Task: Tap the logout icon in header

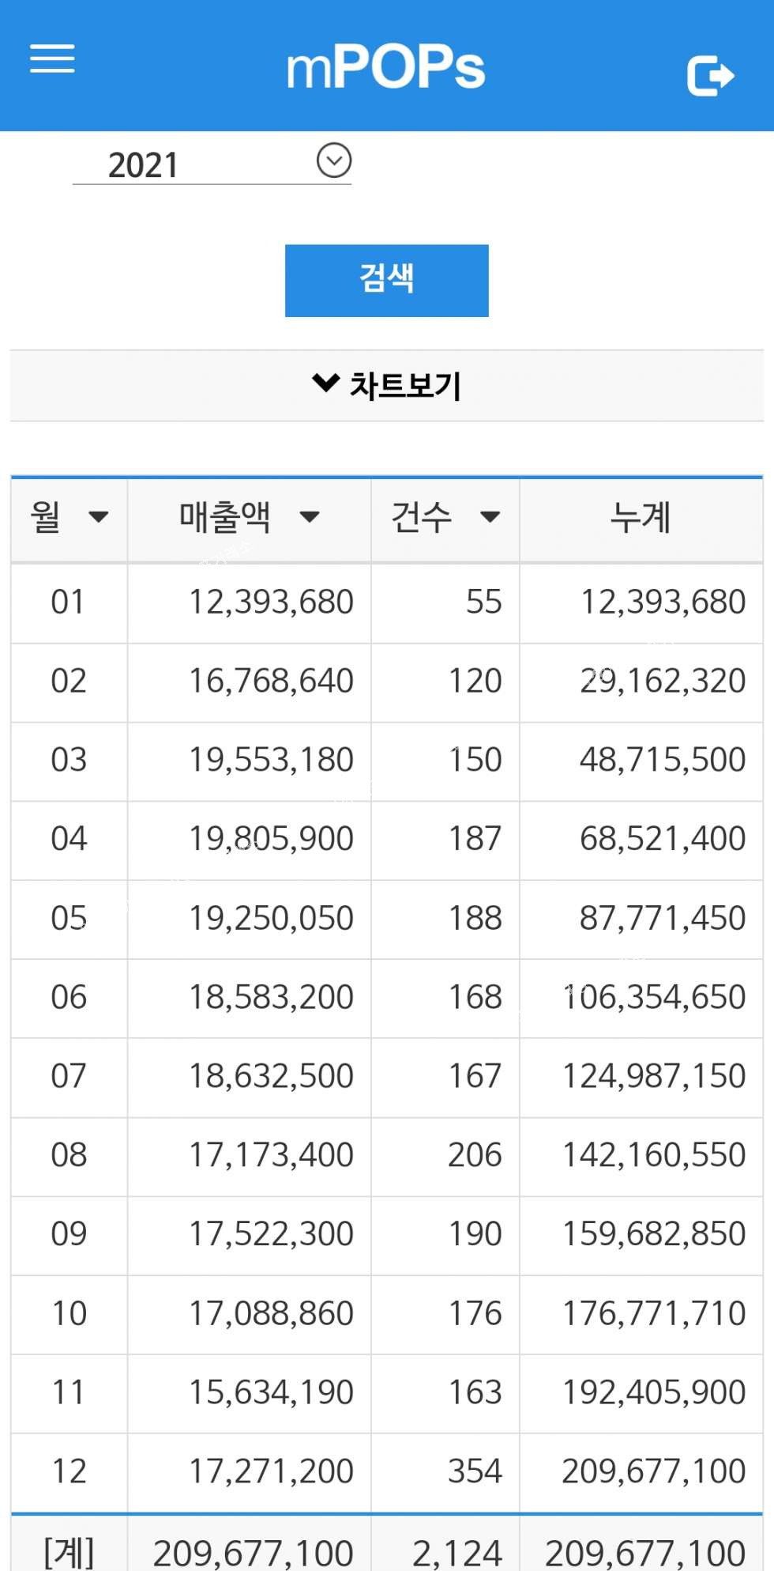Action: coord(710,76)
